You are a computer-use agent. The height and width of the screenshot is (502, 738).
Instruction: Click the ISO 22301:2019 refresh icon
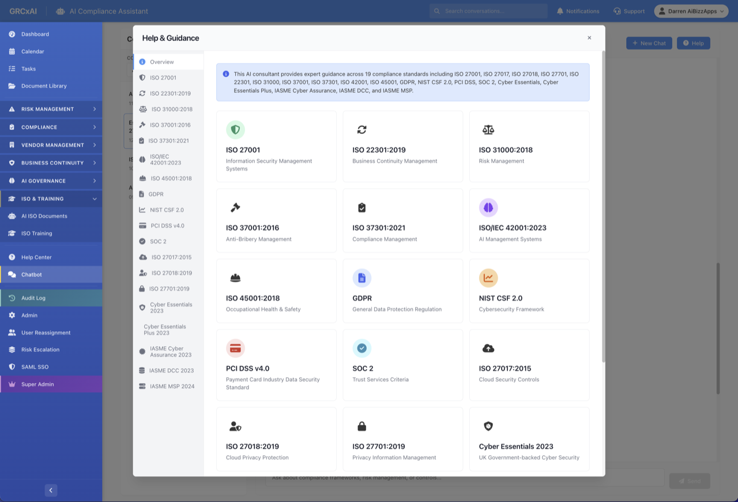coord(362,129)
